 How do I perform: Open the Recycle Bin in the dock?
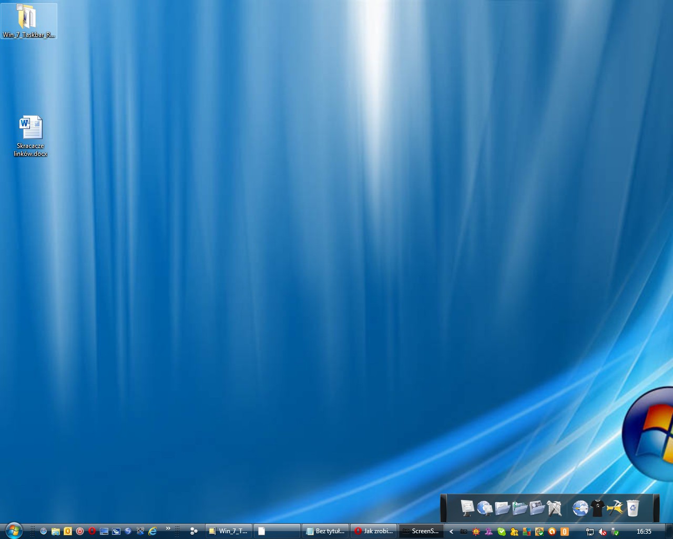(x=633, y=508)
